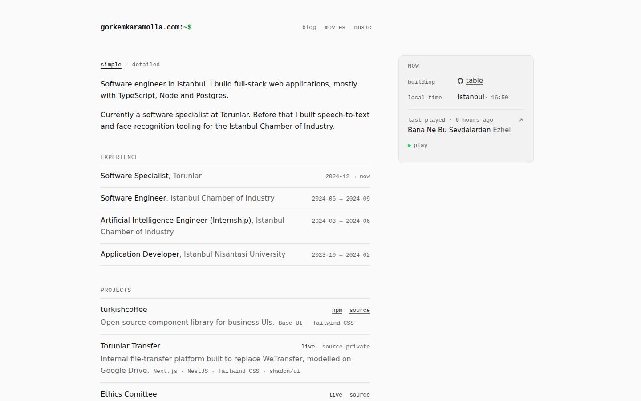Image resolution: width=641 pixels, height=401 pixels.
Task: Click the NestJS tech tag
Action: click(x=198, y=371)
